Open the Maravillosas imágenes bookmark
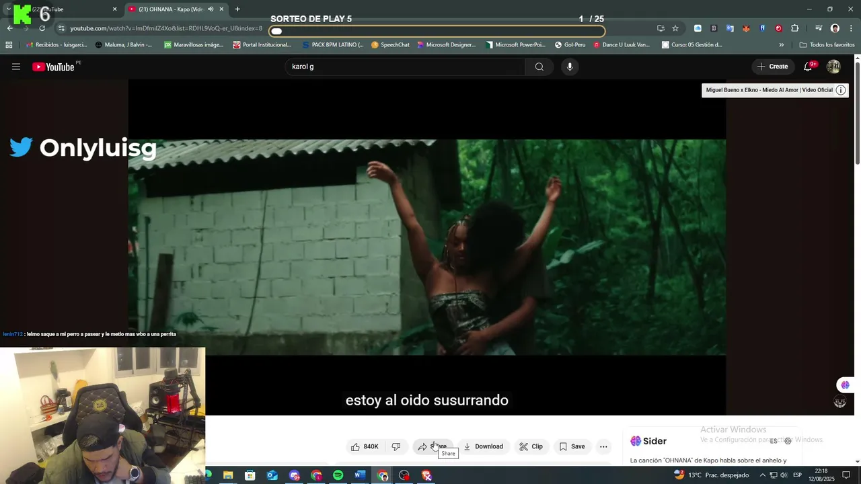The width and height of the screenshot is (861, 484). tap(194, 45)
